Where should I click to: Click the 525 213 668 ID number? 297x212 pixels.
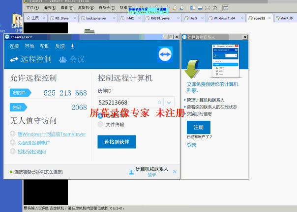pos(65,93)
